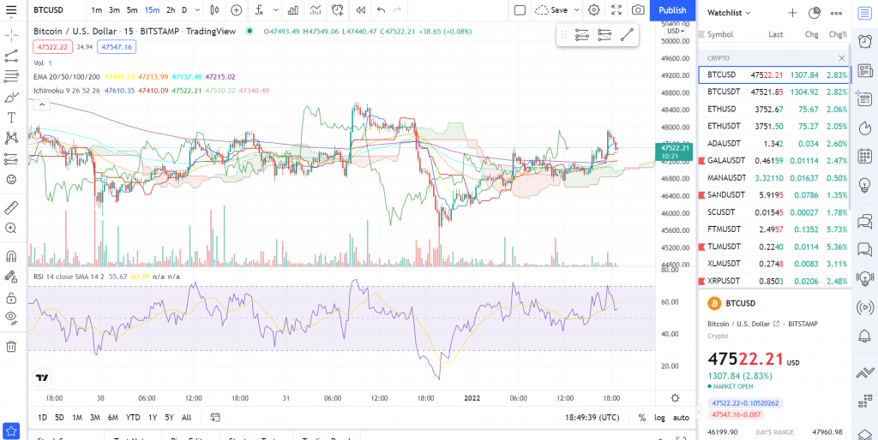Open the economic Calendar panel
The height and width of the screenshot is (440, 878).
tap(865, 156)
